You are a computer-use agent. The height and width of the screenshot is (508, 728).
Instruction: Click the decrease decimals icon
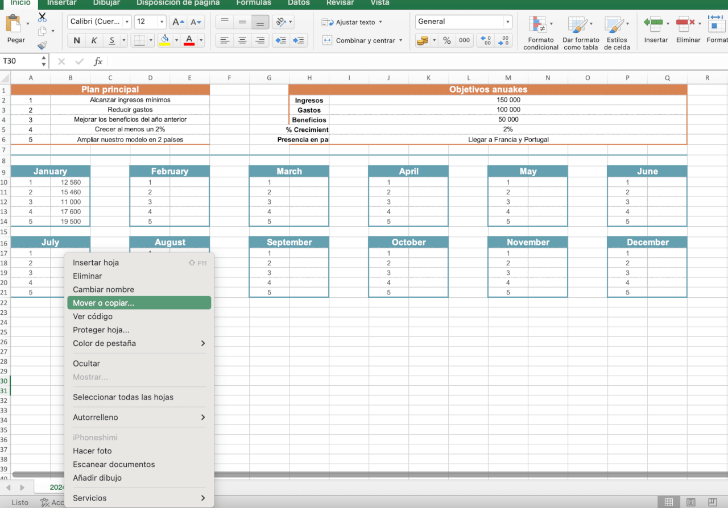coord(503,40)
